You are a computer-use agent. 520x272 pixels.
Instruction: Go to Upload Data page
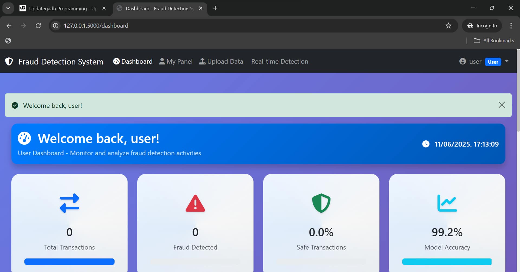point(221,61)
